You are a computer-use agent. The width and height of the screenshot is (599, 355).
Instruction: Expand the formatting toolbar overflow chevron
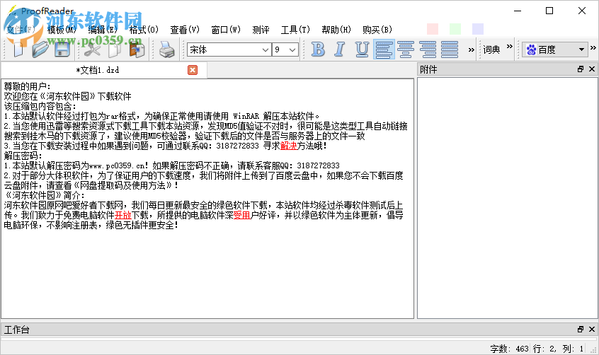tap(471, 50)
